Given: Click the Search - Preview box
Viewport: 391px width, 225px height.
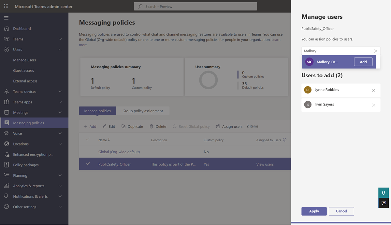Looking at the screenshot, I should pyautogui.click(x=195, y=6).
